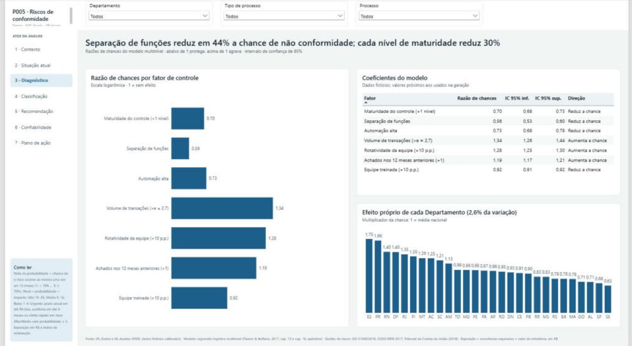Click the 'Como ler' help panel
632x346 pixels.
point(41,300)
